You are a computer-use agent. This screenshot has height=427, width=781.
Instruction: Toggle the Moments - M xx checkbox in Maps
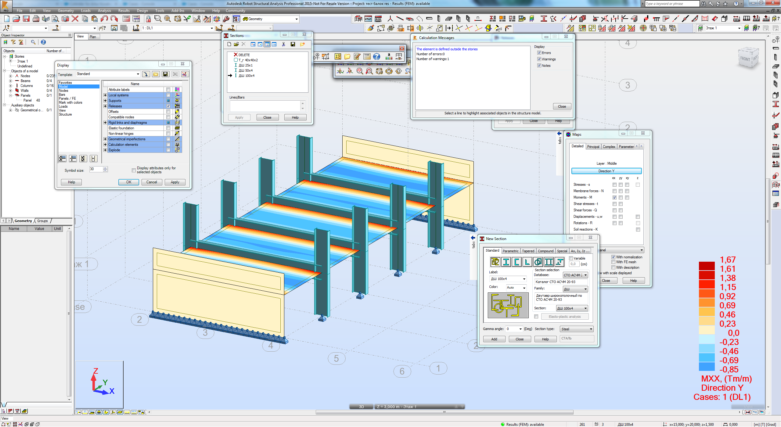click(x=614, y=197)
